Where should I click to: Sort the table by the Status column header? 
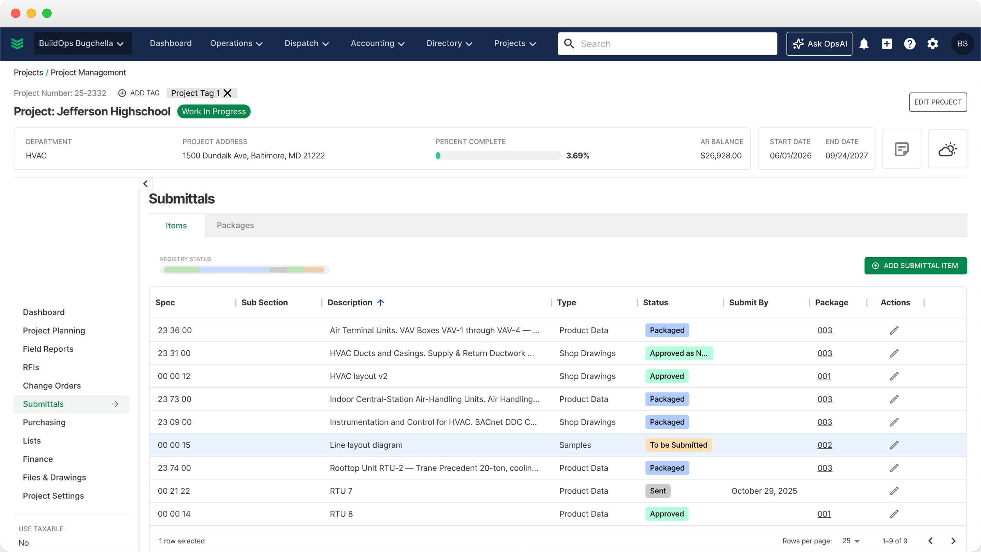(x=655, y=303)
